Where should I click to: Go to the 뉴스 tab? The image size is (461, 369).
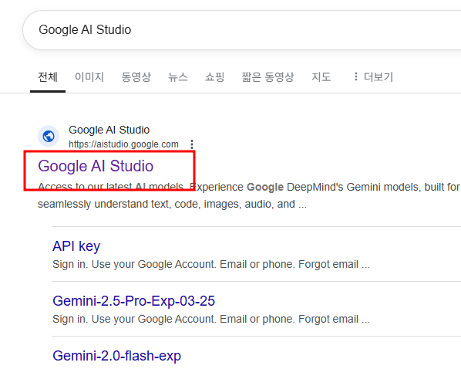(x=178, y=77)
